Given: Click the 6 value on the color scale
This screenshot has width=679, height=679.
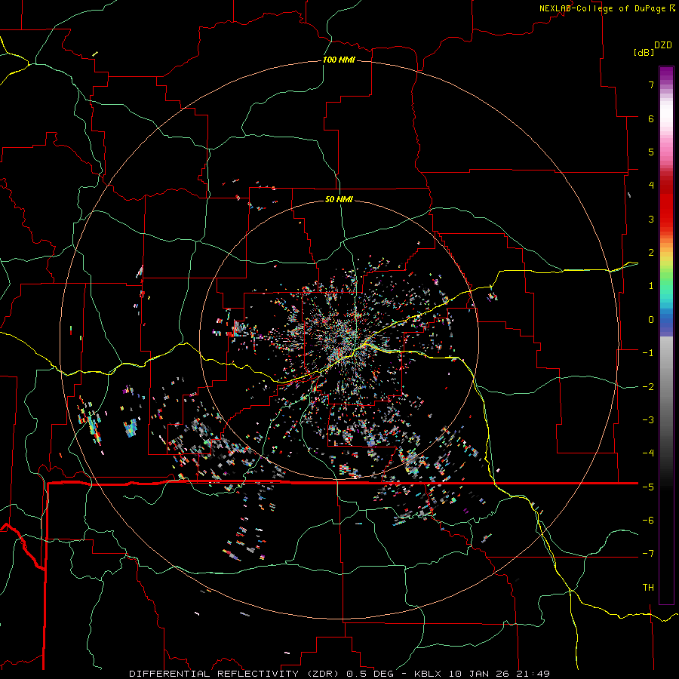Looking at the screenshot, I should tap(651, 118).
